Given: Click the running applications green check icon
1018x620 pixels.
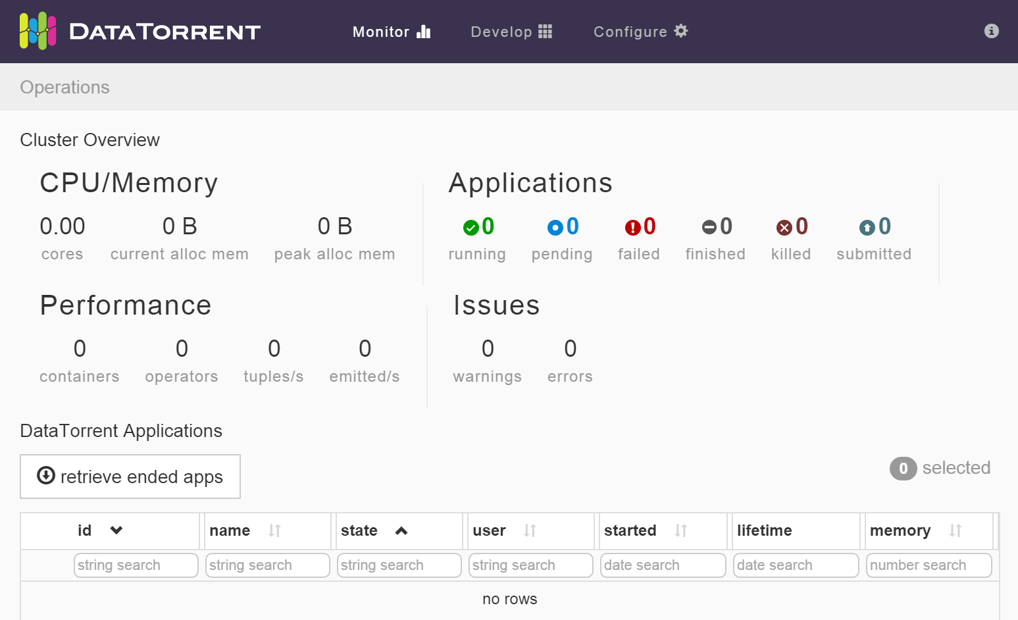Looking at the screenshot, I should (x=471, y=228).
